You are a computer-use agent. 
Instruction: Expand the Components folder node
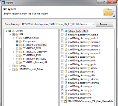[14, 41]
